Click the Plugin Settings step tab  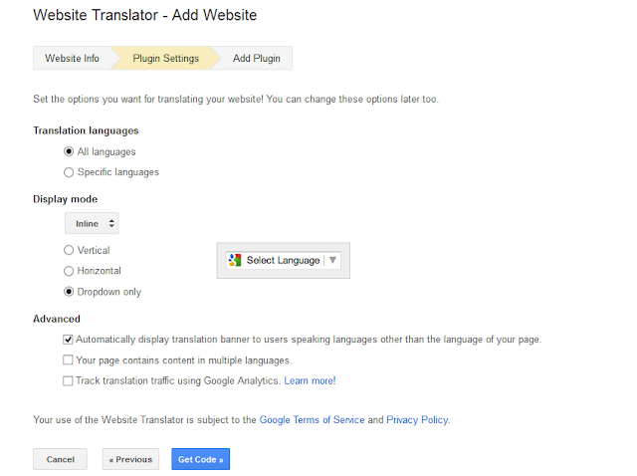pyautogui.click(x=165, y=59)
